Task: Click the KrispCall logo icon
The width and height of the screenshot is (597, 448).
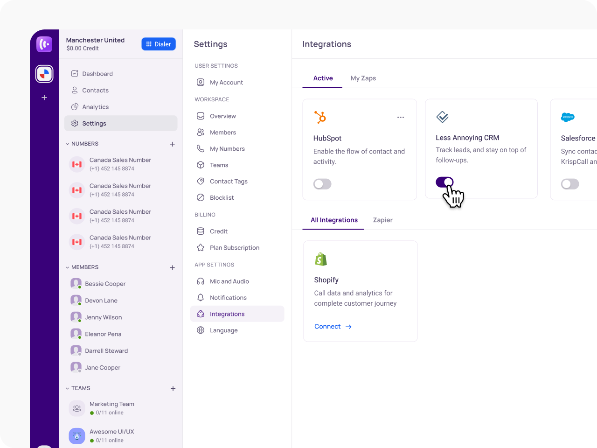Action: [44, 44]
